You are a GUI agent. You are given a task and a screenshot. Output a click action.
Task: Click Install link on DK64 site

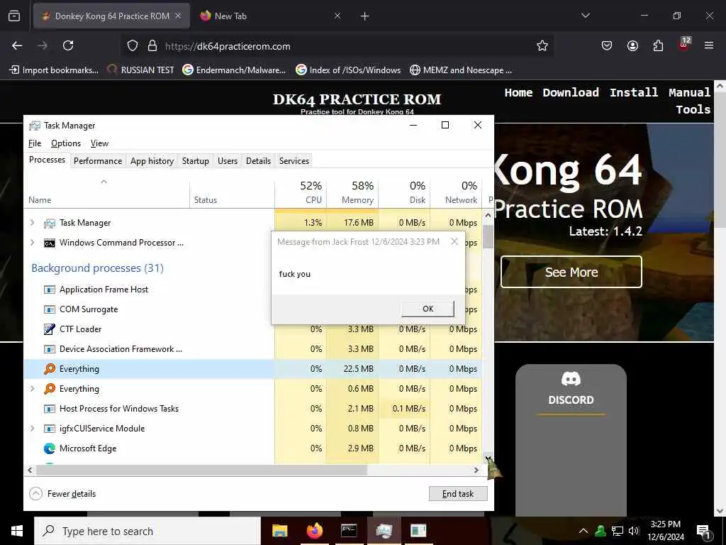[x=634, y=93]
